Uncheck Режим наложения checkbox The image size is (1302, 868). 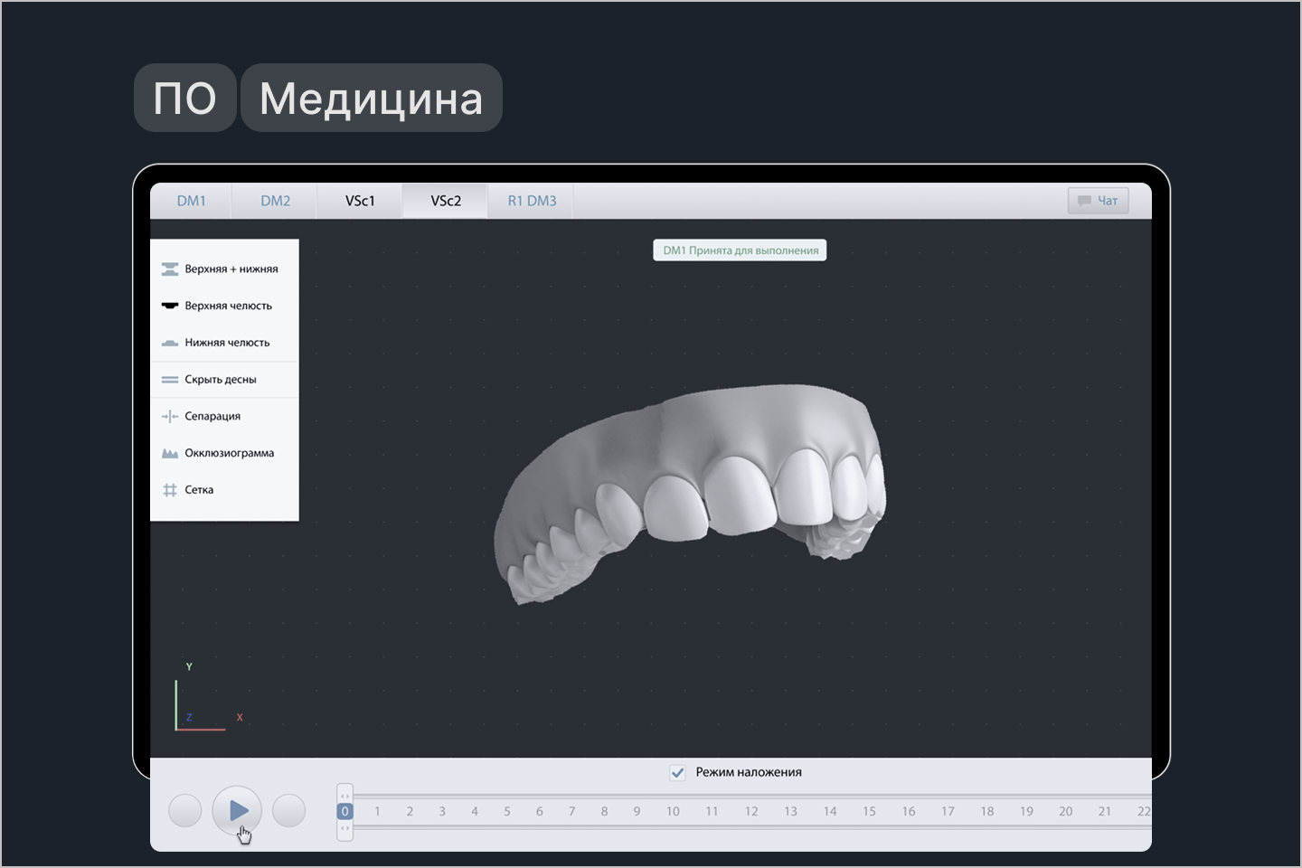tap(678, 772)
